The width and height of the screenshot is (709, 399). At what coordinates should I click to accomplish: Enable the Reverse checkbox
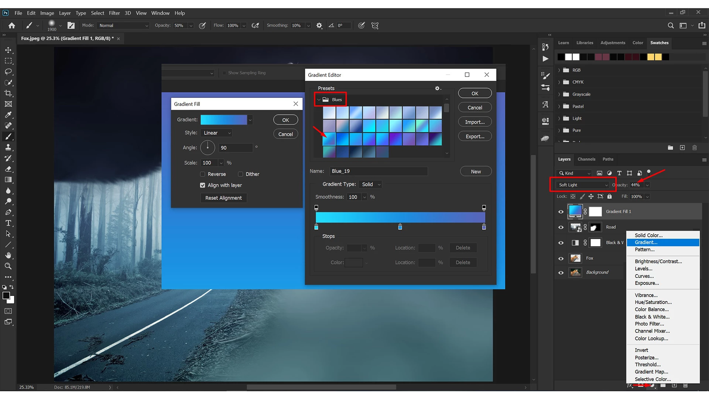pyautogui.click(x=202, y=174)
